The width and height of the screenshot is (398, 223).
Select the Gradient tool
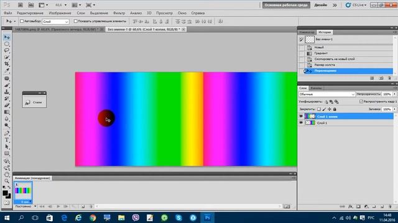7,112
